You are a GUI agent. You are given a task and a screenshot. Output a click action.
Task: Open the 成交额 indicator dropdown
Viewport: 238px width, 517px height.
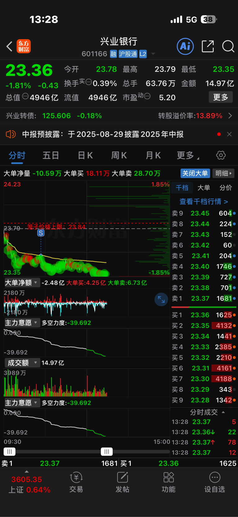(x=22, y=363)
